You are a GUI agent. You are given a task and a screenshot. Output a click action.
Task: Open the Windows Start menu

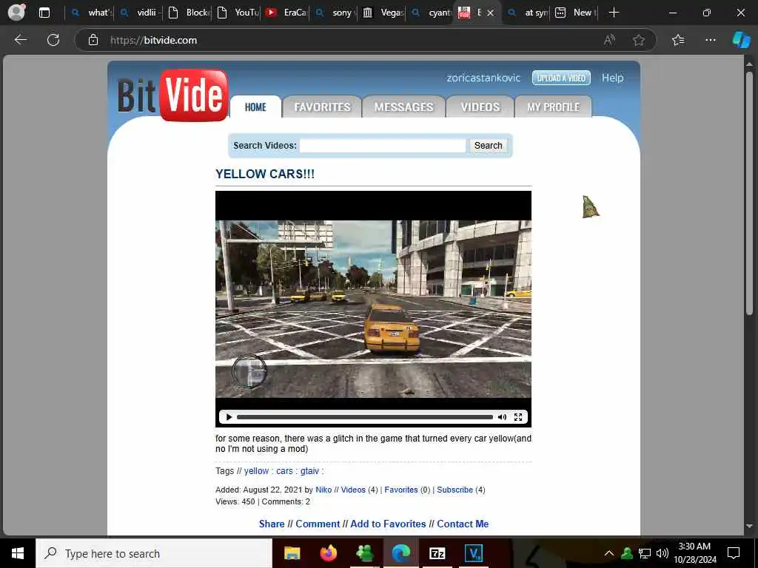click(x=18, y=553)
